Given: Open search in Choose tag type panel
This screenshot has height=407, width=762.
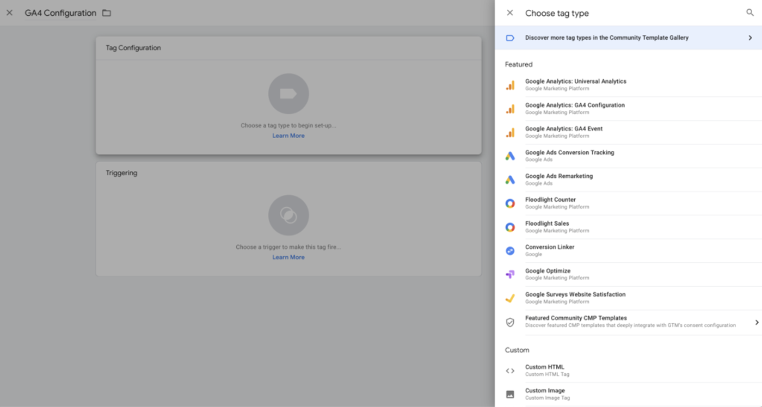Looking at the screenshot, I should 749,13.
